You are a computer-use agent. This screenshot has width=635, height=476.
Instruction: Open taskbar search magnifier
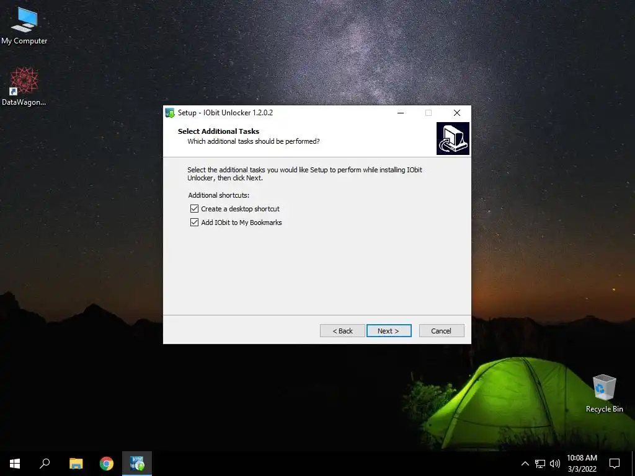click(x=45, y=464)
